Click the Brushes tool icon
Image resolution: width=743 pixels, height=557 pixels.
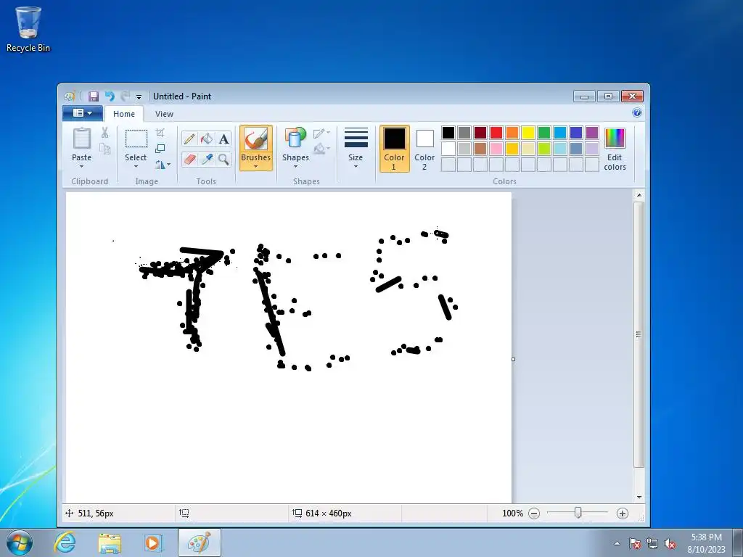point(256,139)
